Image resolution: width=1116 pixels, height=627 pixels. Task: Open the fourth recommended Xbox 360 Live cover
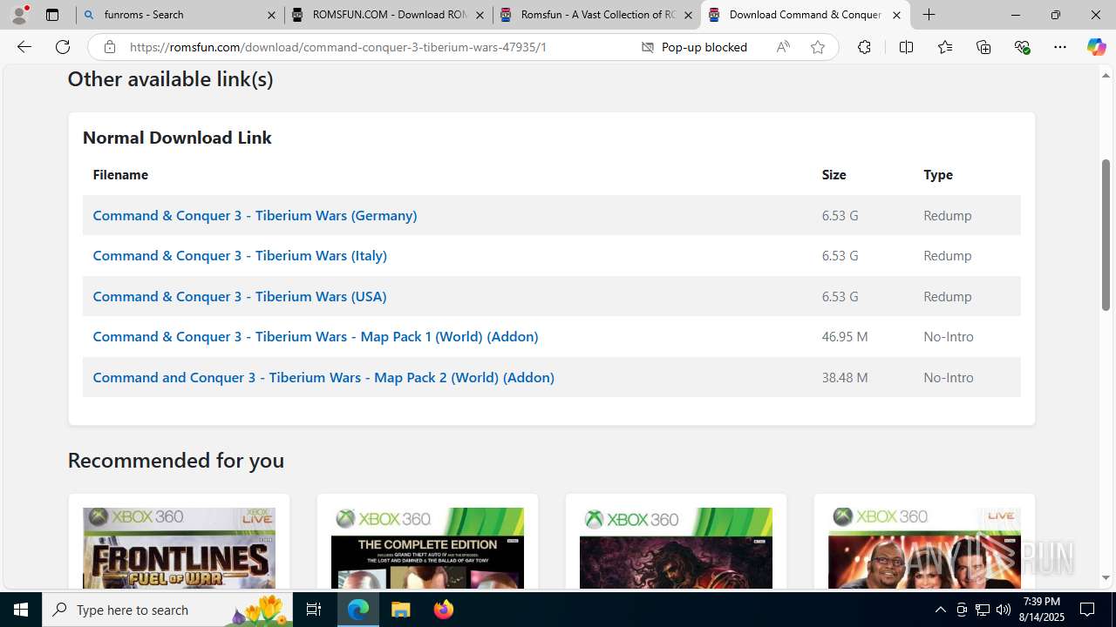tap(924, 548)
